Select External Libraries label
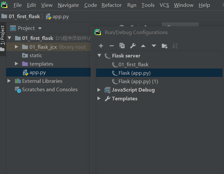This screenshot has height=174, width=224. point(42,81)
